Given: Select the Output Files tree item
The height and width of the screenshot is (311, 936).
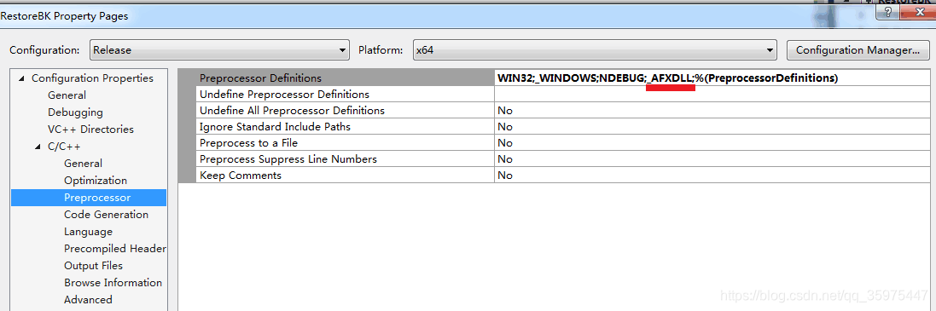Looking at the screenshot, I should [93, 266].
